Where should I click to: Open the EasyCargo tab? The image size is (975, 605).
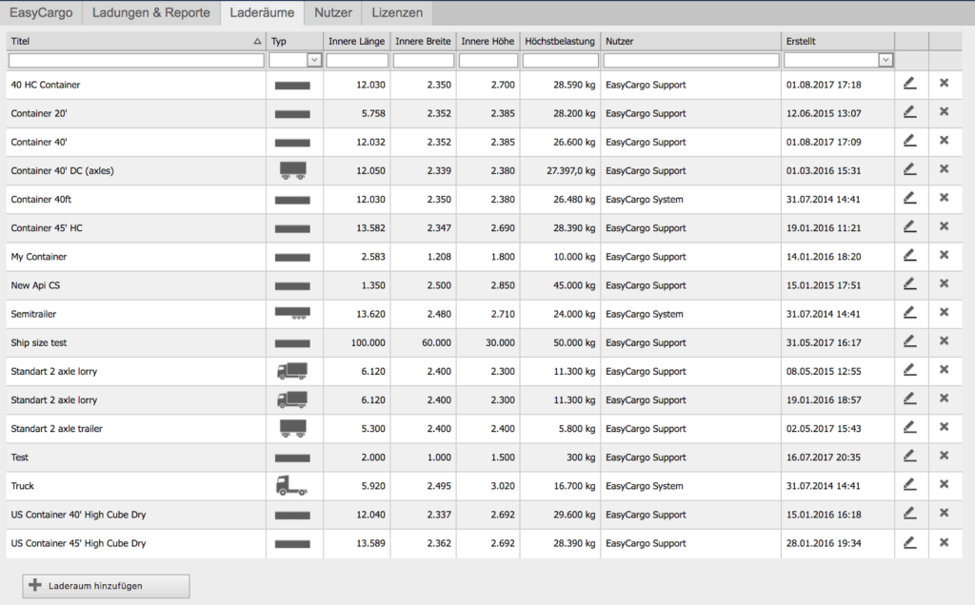click(41, 12)
